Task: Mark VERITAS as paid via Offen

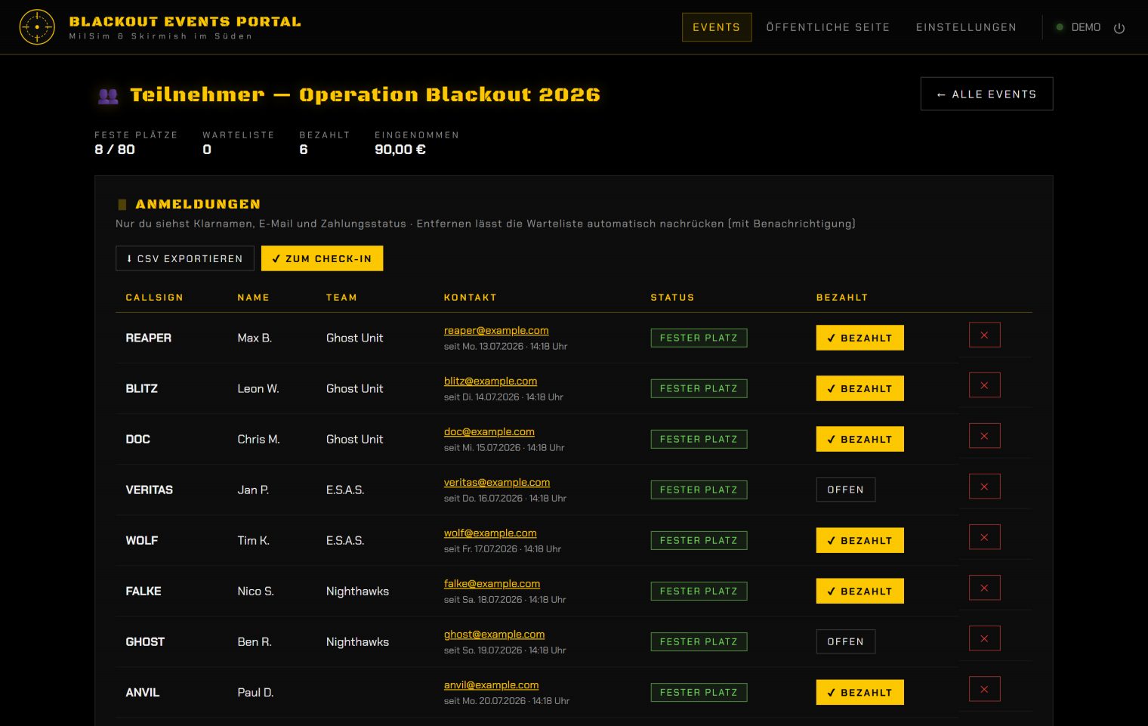Action: (x=845, y=490)
